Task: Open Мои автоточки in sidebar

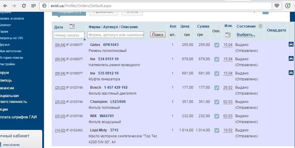Action: (x=10, y=51)
